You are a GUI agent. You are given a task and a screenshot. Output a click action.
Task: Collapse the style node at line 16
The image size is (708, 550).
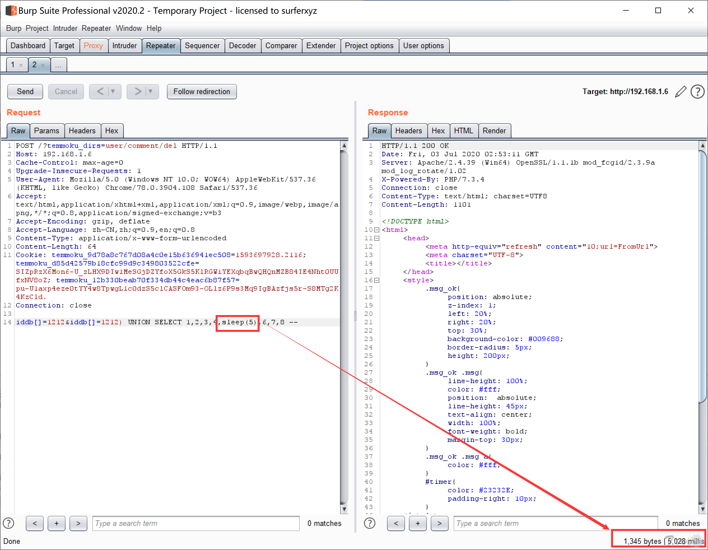pos(377,280)
